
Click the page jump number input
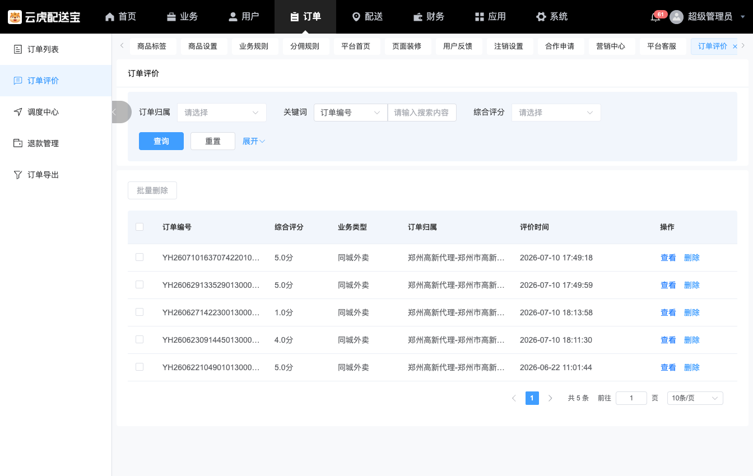pos(631,398)
